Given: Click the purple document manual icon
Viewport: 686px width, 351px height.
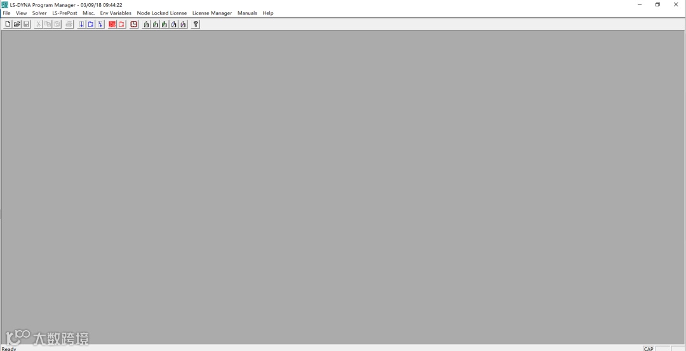Looking at the screenshot, I should (183, 24).
